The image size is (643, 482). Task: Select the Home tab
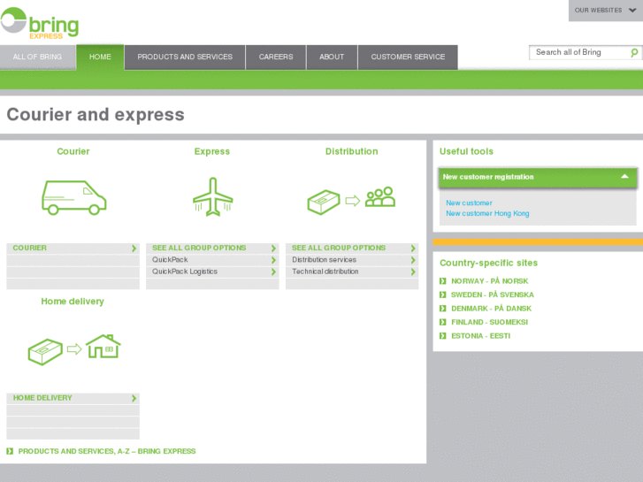tap(100, 57)
